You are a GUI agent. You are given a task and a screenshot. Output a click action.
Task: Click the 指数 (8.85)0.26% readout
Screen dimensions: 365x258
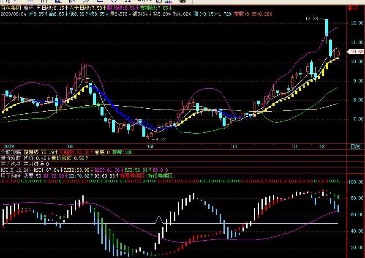point(253,14)
